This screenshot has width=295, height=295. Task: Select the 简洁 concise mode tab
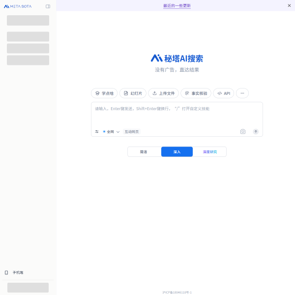coord(144,152)
